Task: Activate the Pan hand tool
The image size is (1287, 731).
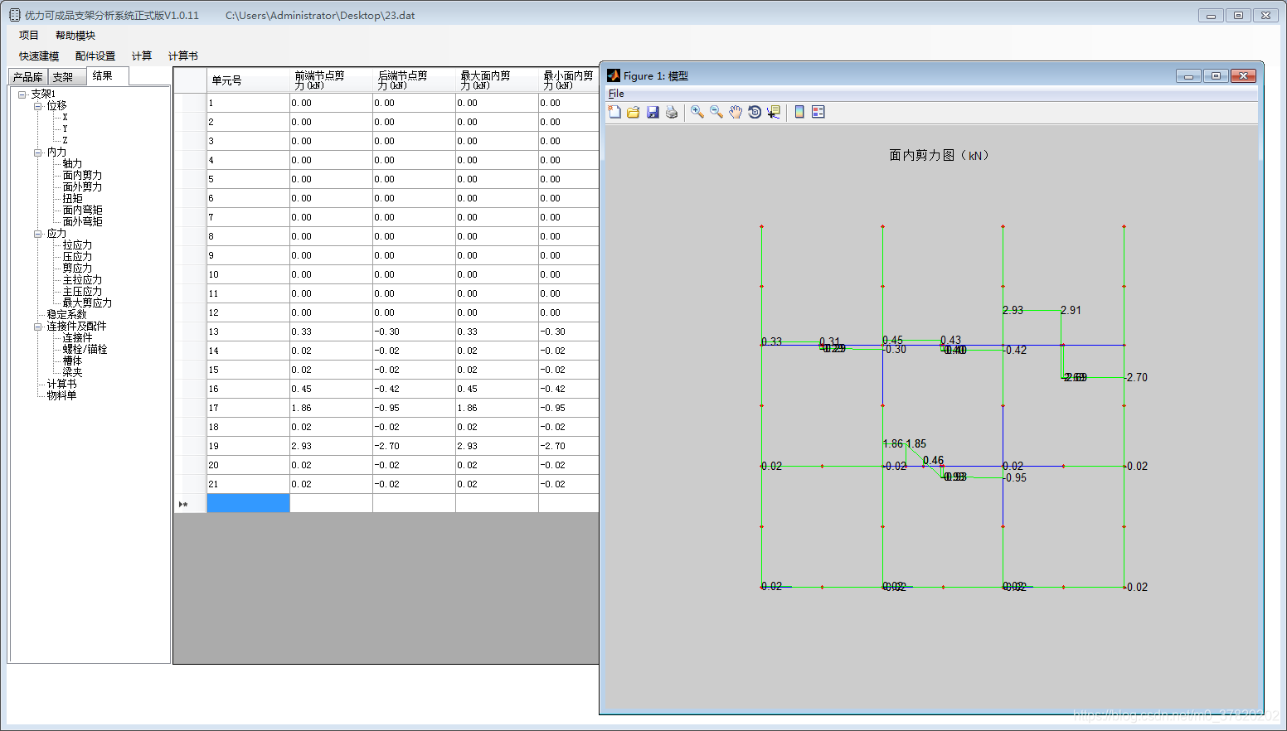Action: 736,112
